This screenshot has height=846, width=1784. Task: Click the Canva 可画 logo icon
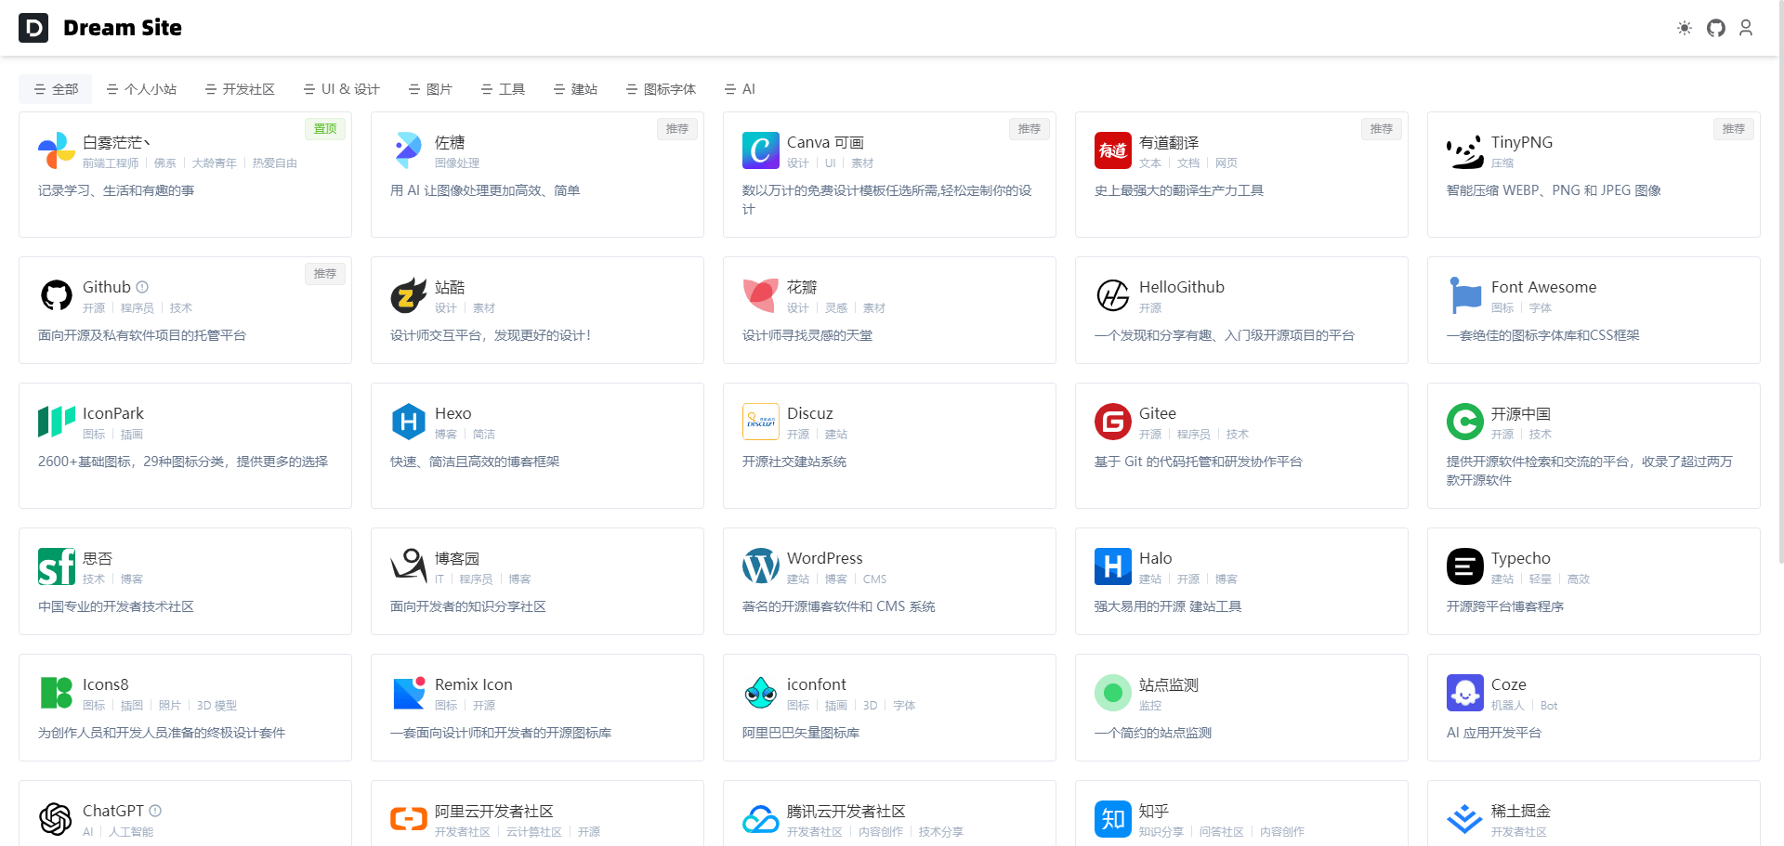click(761, 150)
